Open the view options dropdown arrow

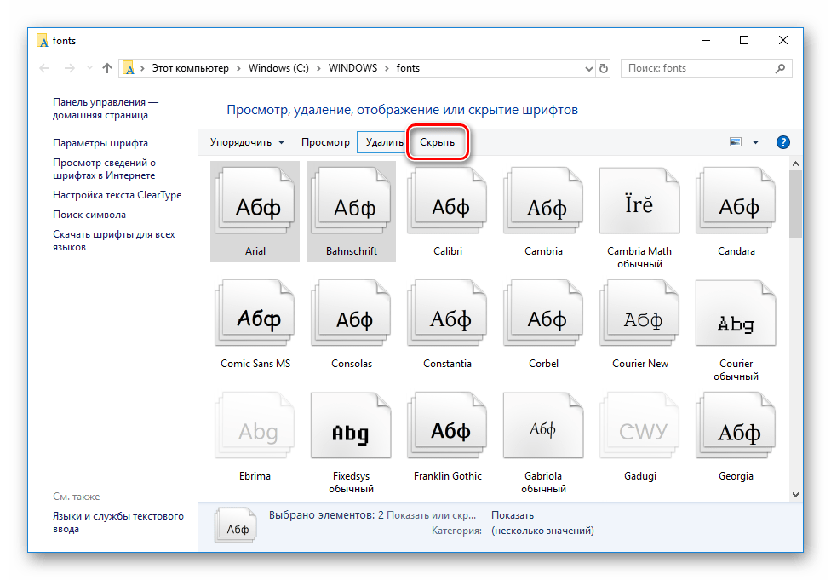pyautogui.click(x=755, y=142)
